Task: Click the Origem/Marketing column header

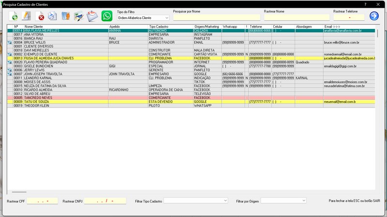Action: (x=208, y=27)
